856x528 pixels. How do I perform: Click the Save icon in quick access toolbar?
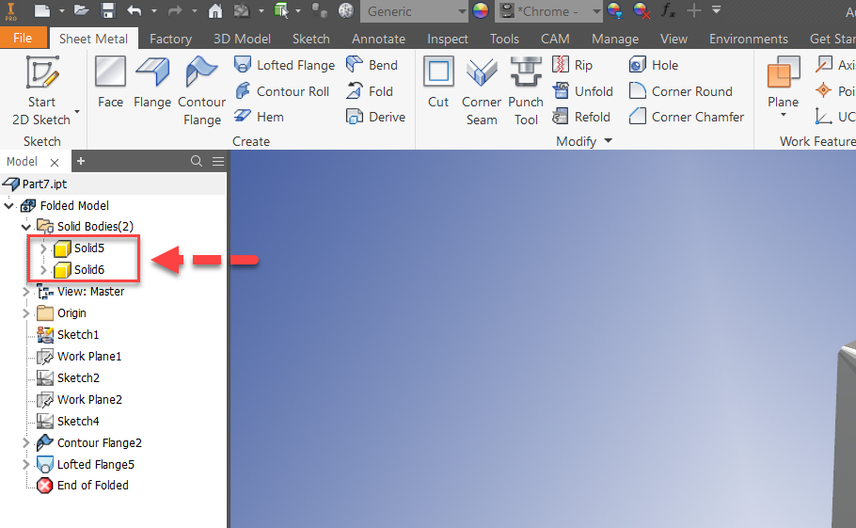[107, 11]
